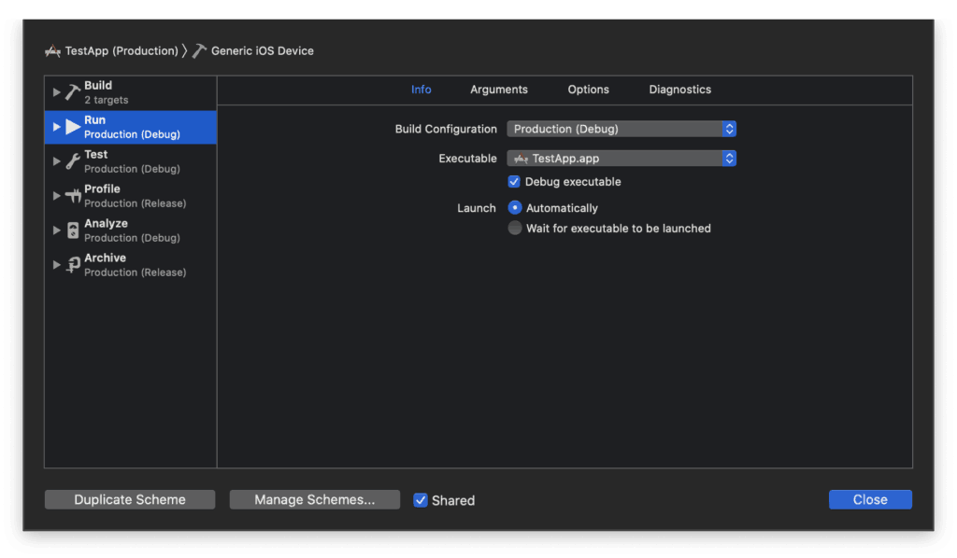Select Wait for executable to be launched
957x558 pixels.
point(515,229)
